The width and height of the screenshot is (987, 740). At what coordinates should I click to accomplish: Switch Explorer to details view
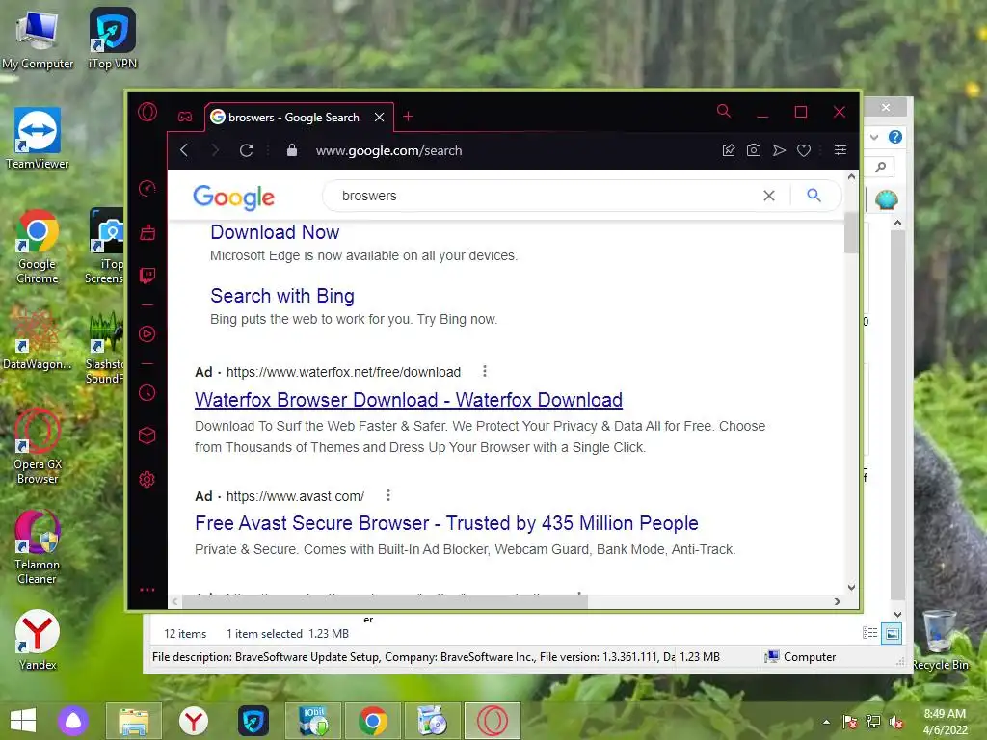(x=870, y=633)
